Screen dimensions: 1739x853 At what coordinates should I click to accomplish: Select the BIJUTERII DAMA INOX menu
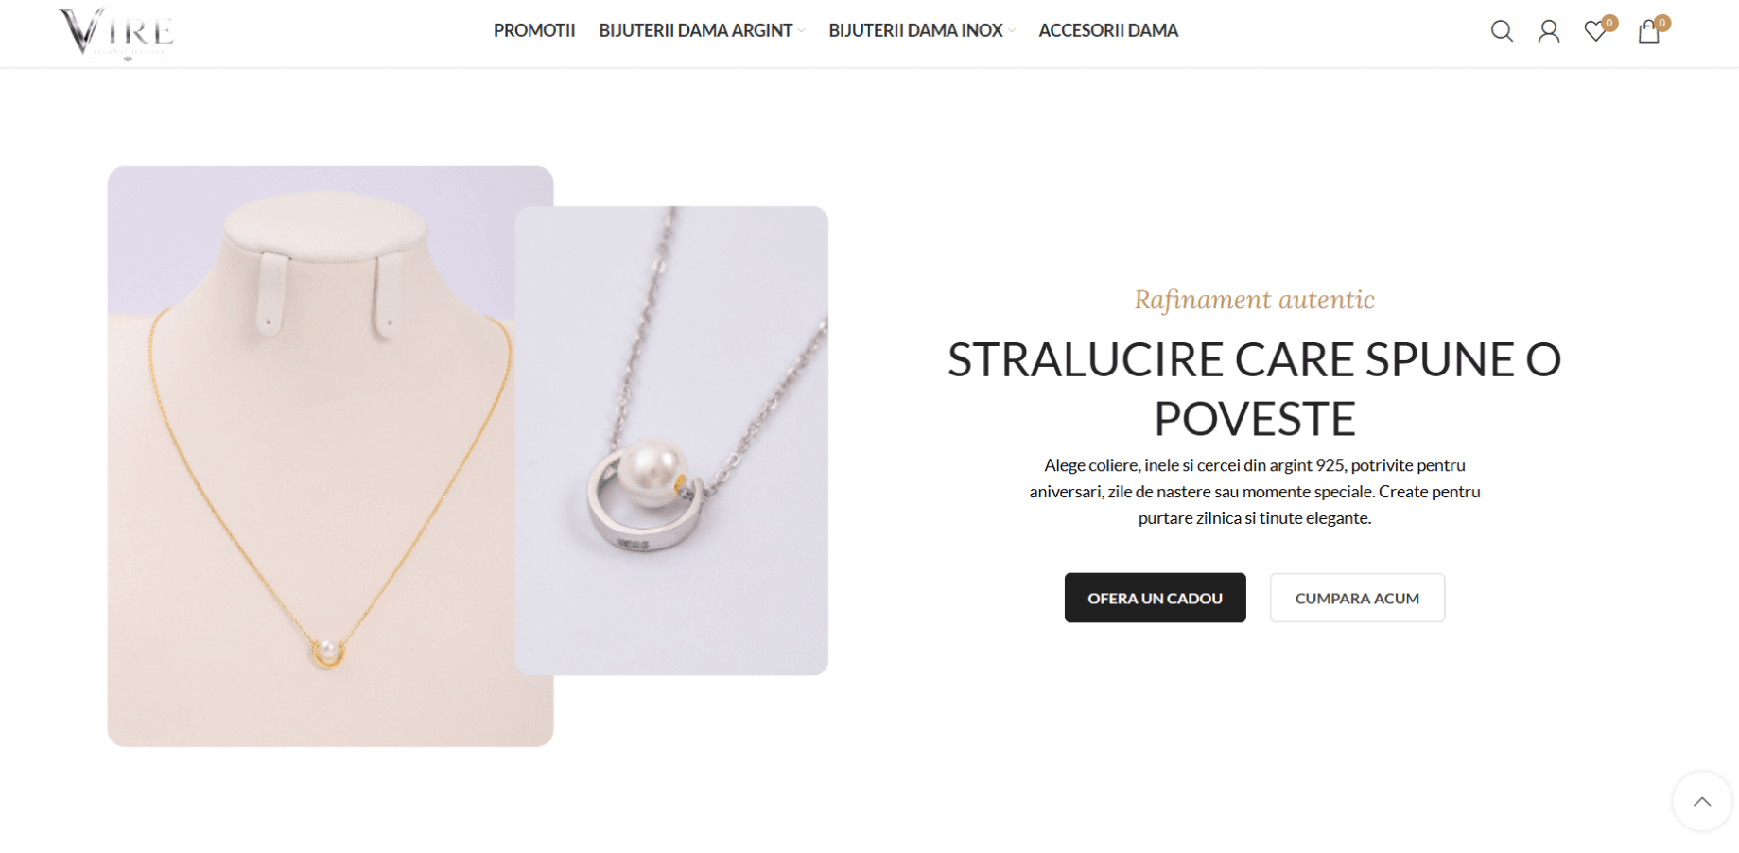[916, 30]
